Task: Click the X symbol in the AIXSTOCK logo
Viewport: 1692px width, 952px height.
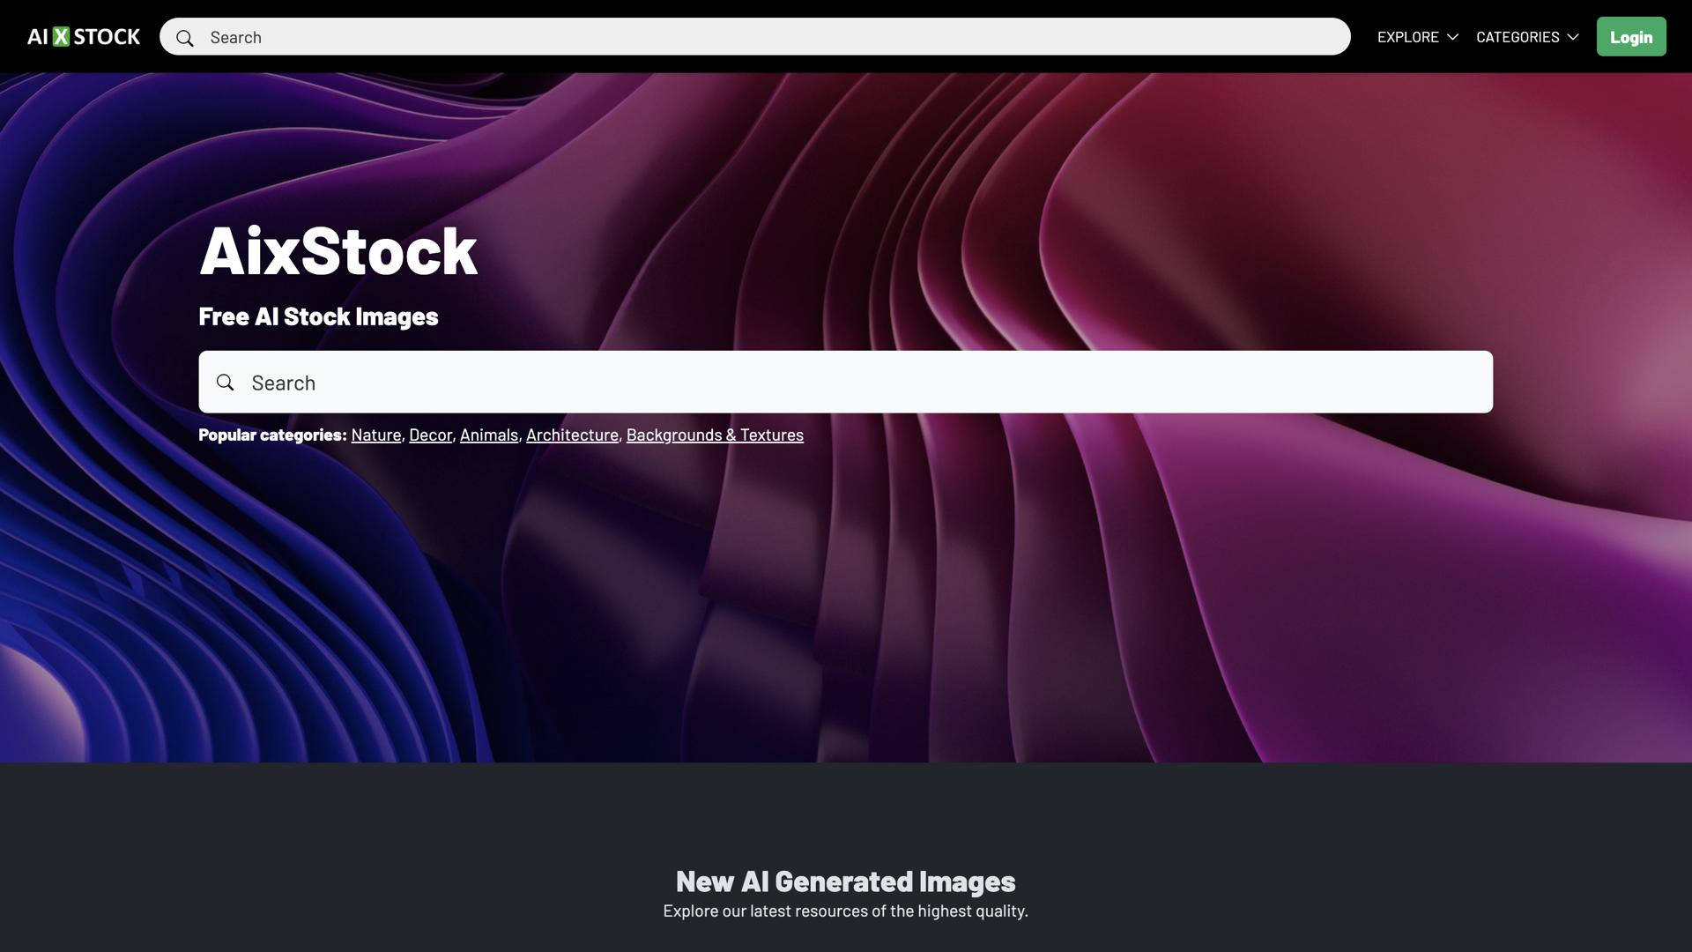Action: (60, 36)
